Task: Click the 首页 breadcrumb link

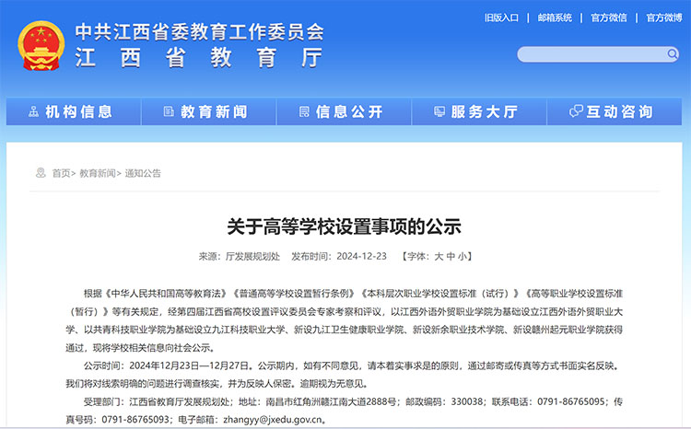Action: [61, 173]
